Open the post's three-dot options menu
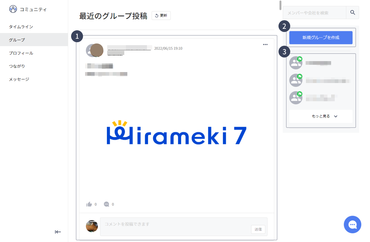 (265, 45)
